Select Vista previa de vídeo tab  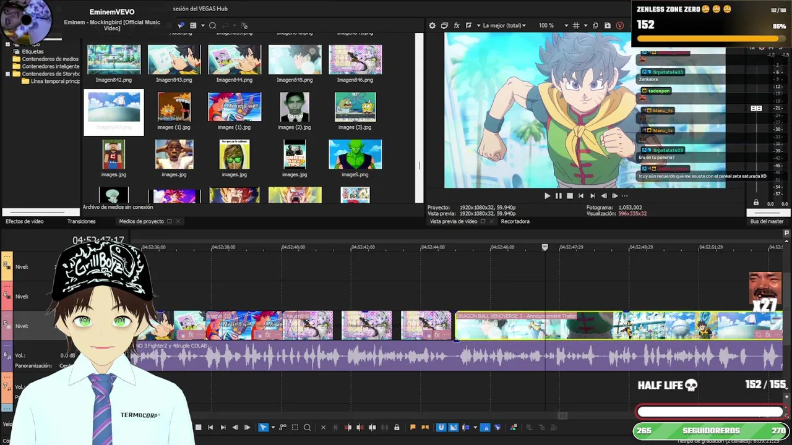454,221
